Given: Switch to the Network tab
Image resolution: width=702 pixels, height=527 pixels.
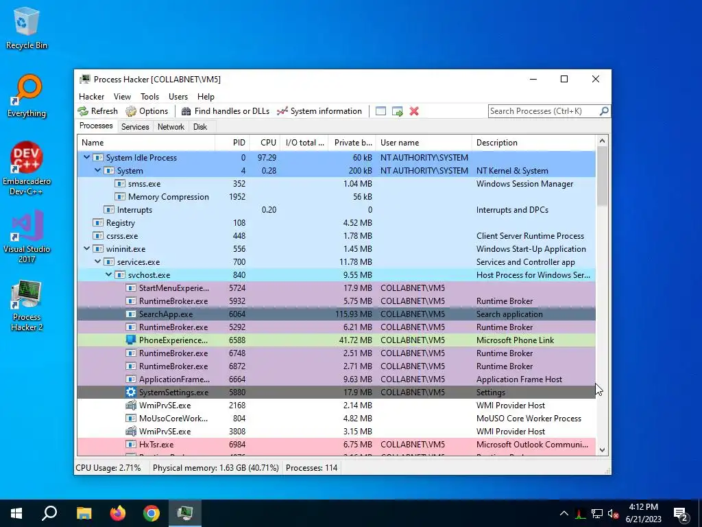Looking at the screenshot, I should coord(171,127).
